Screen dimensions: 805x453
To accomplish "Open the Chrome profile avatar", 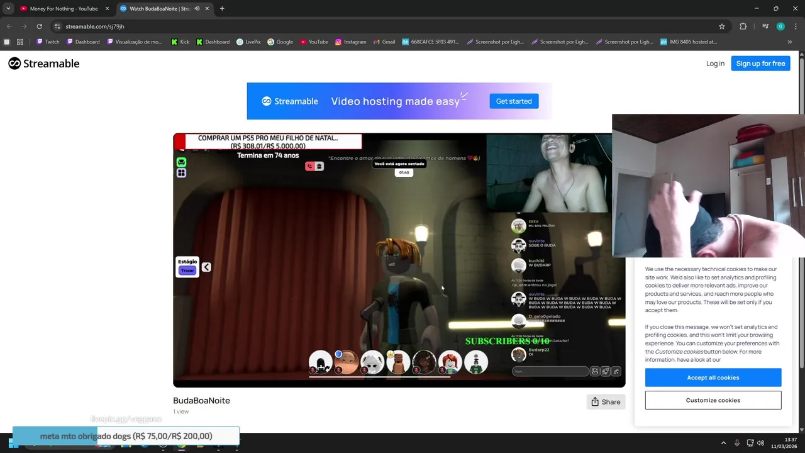I will [780, 26].
